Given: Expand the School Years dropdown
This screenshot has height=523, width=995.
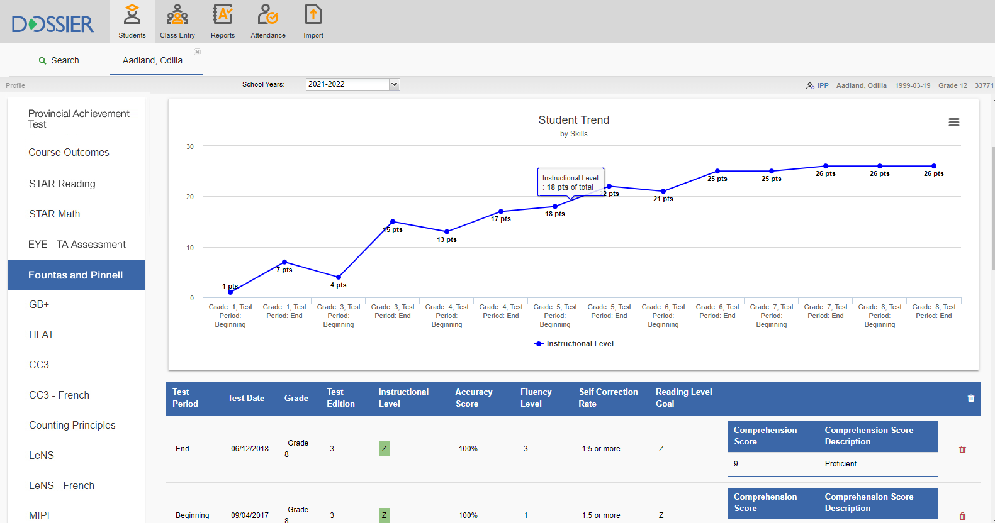Looking at the screenshot, I should coord(394,84).
